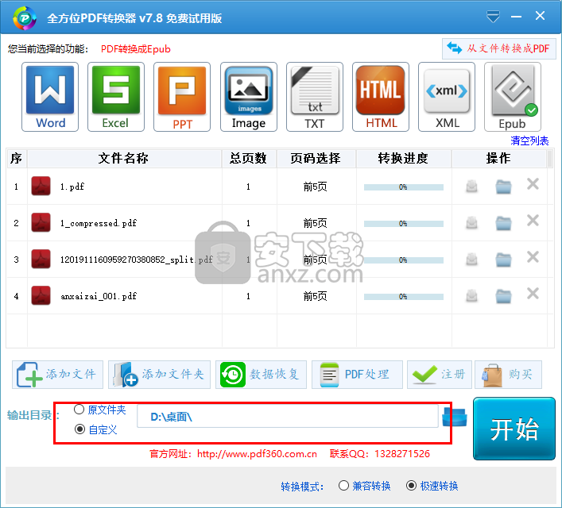Open output folder for anxaizai_001.pdf
The height and width of the screenshot is (508, 562).
click(503, 296)
